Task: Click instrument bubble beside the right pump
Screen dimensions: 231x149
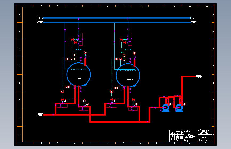Action: [x=184, y=104]
